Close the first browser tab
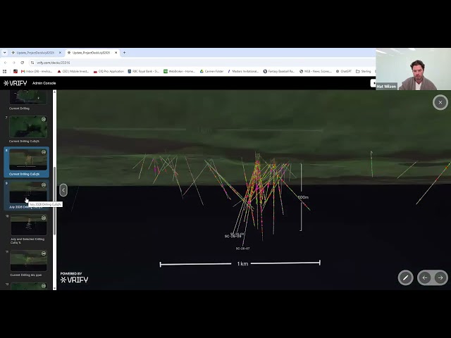The width and height of the screenshot is (451, 338). click(60, 53)
